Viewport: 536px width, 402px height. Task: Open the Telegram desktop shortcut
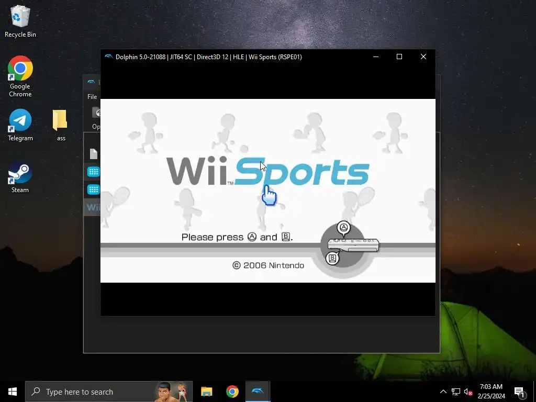(20, 125)
